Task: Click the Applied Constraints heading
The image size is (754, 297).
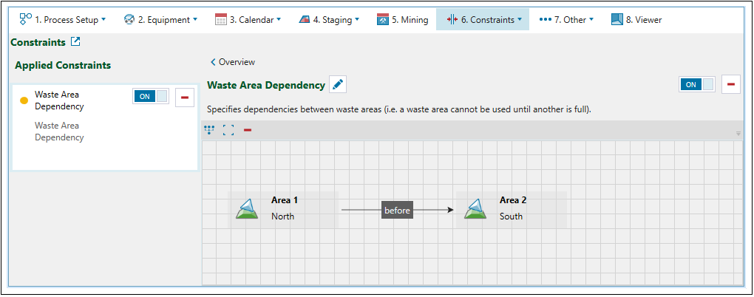Action: tap(63, 65)
